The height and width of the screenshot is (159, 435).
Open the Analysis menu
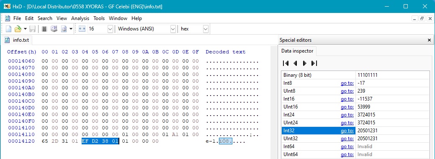click(x=80, y=18)
